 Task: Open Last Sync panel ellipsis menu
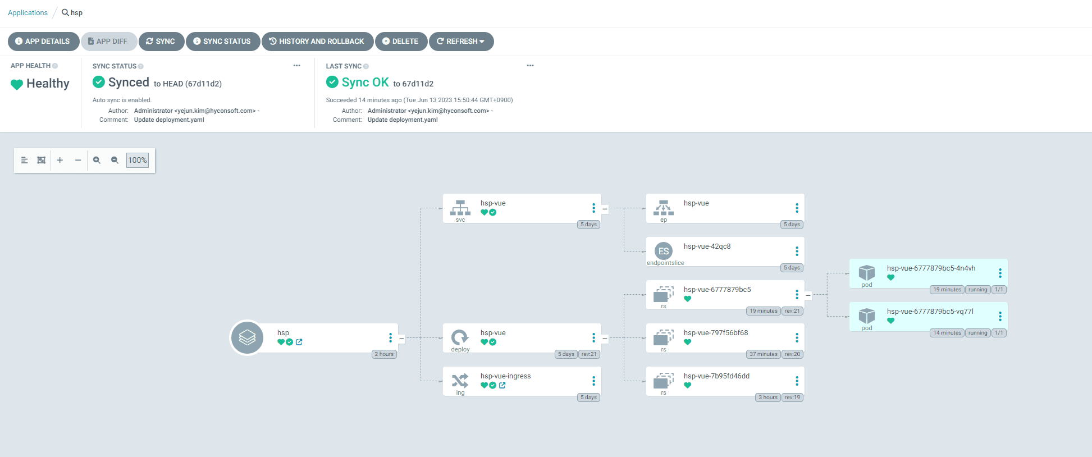pyautogui.click(x=530, y=66)
